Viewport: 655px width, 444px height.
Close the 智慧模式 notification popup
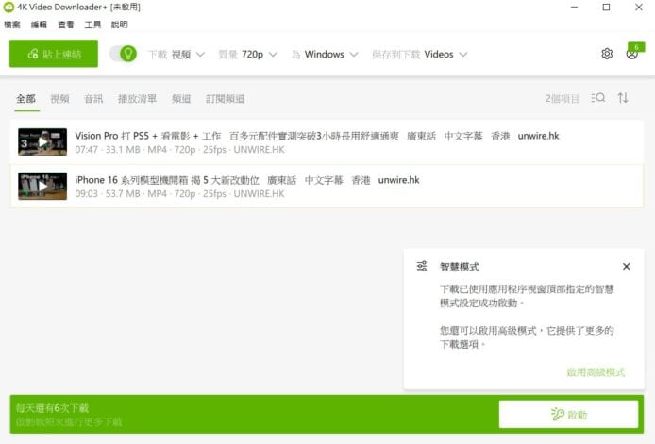(x=626, y=266)
